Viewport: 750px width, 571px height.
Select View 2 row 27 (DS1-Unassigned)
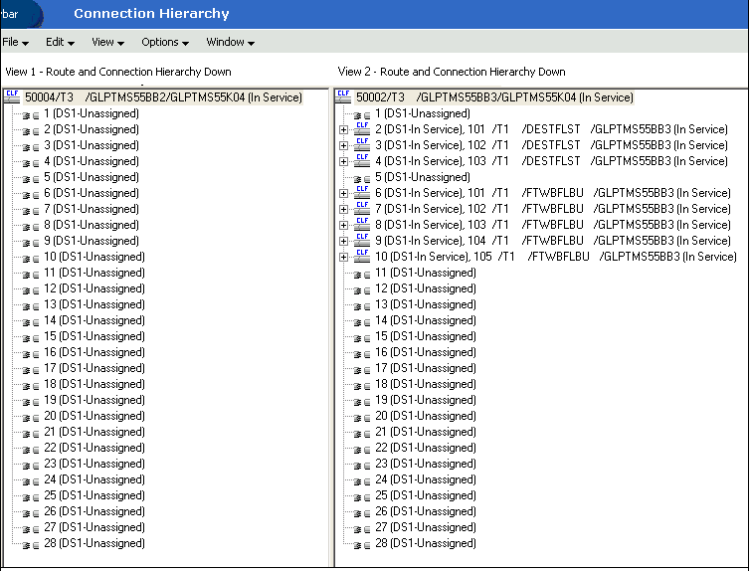[x=426, y=527]
